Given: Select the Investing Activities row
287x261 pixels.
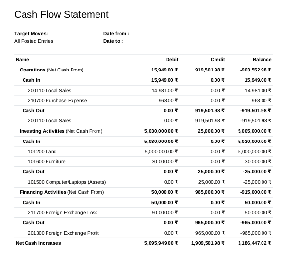Looking at the screenshot, I should (143, 131).
